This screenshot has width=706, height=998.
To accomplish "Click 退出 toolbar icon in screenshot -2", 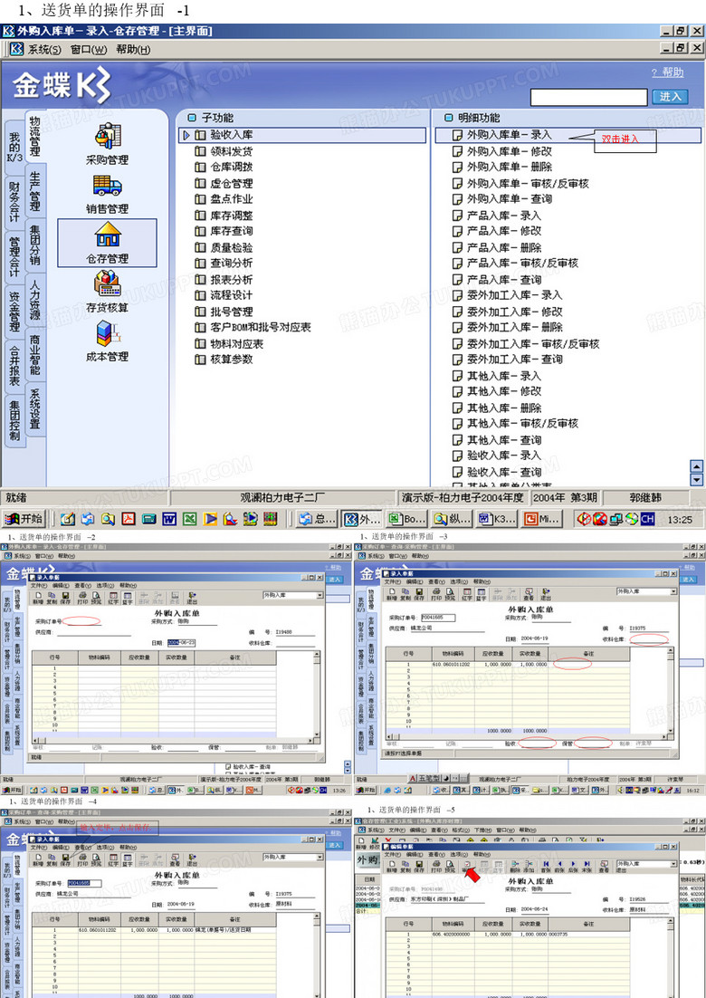I will click(x=192, y=597).
